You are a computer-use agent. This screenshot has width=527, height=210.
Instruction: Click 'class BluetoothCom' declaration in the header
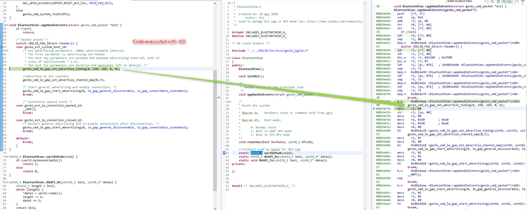[247, 58]
